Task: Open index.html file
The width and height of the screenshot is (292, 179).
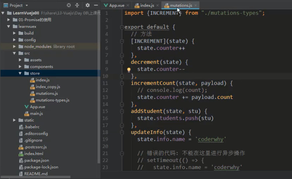Action: pyautogui.click(x=34, y=153)
